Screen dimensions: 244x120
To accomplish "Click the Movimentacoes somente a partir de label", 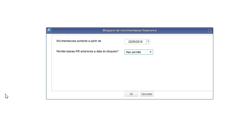I will 79,41.
